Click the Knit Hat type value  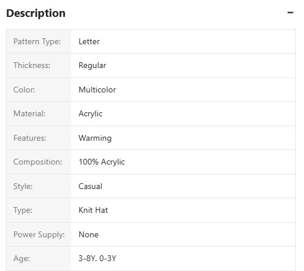point(93,211)
